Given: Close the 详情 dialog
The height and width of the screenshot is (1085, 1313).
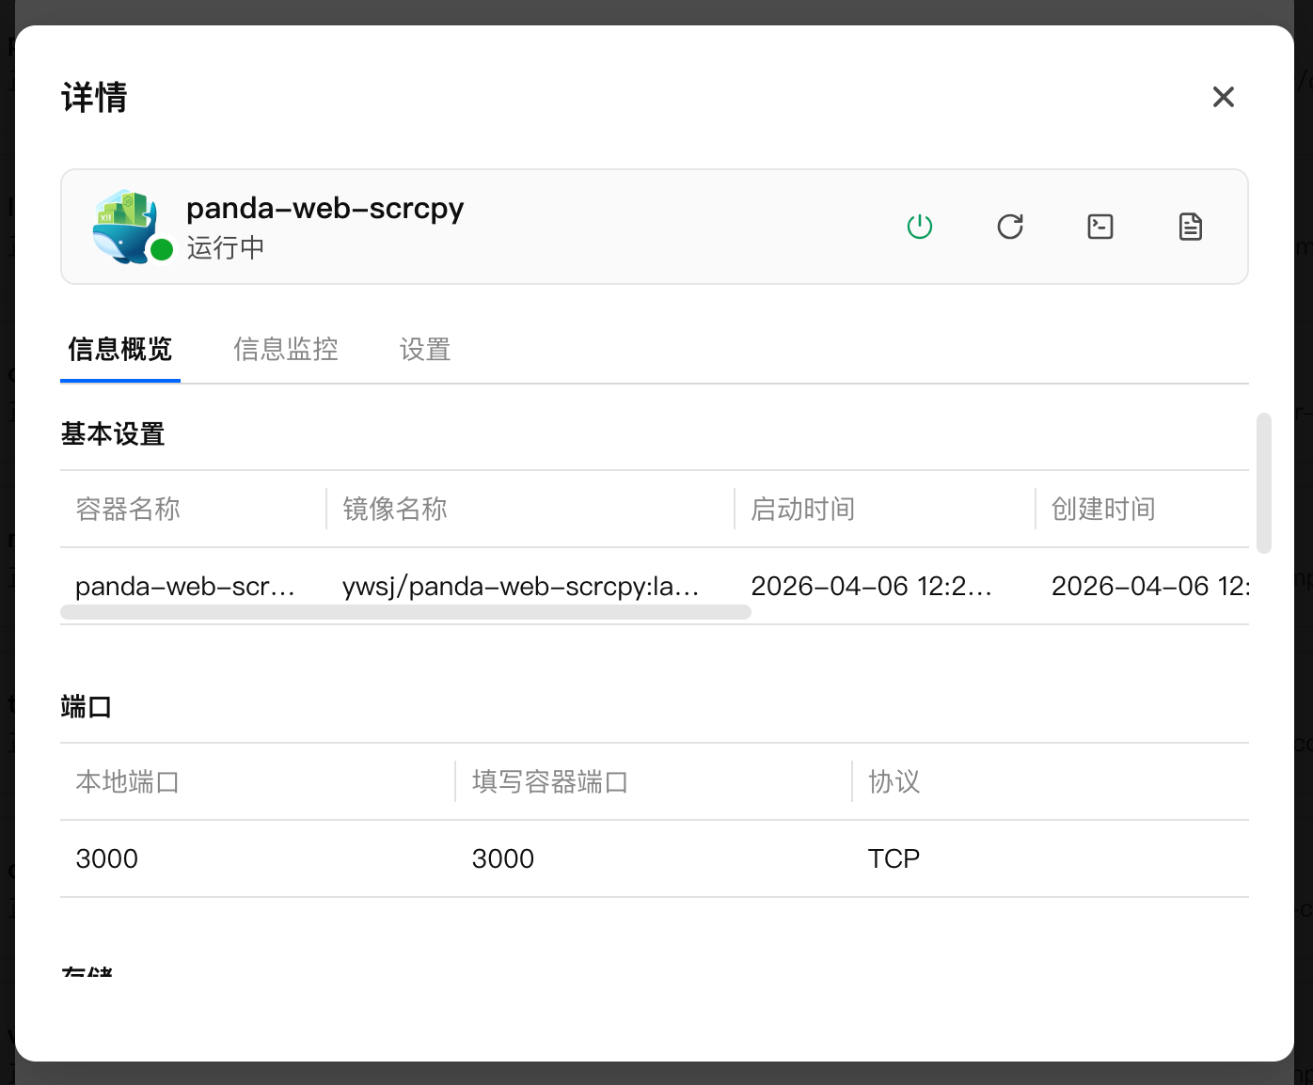Looking at the screenshot, I should (x=1223, y=97).
